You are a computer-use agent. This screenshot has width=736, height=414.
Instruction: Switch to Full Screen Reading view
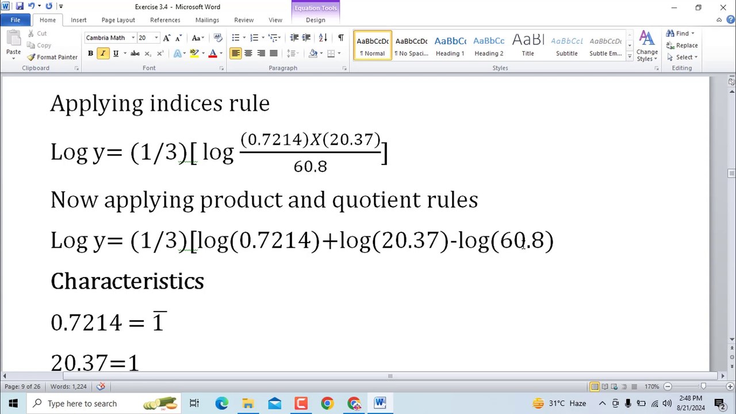pos(604,386)
